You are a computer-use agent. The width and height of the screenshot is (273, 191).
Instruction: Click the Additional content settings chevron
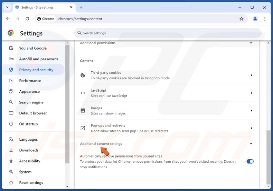pyautogui.click(x=251, y=144)
